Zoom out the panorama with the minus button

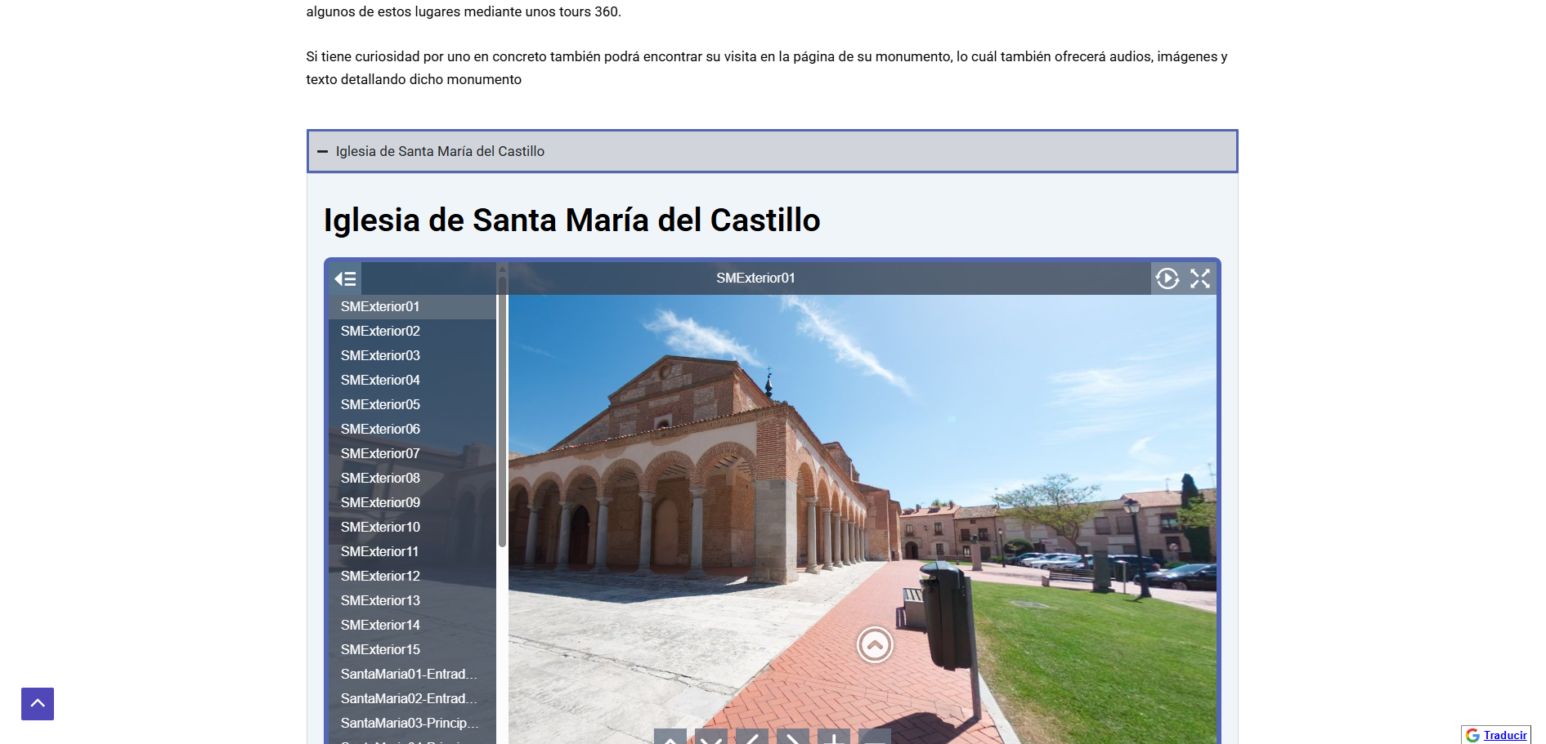click(875, 736)
